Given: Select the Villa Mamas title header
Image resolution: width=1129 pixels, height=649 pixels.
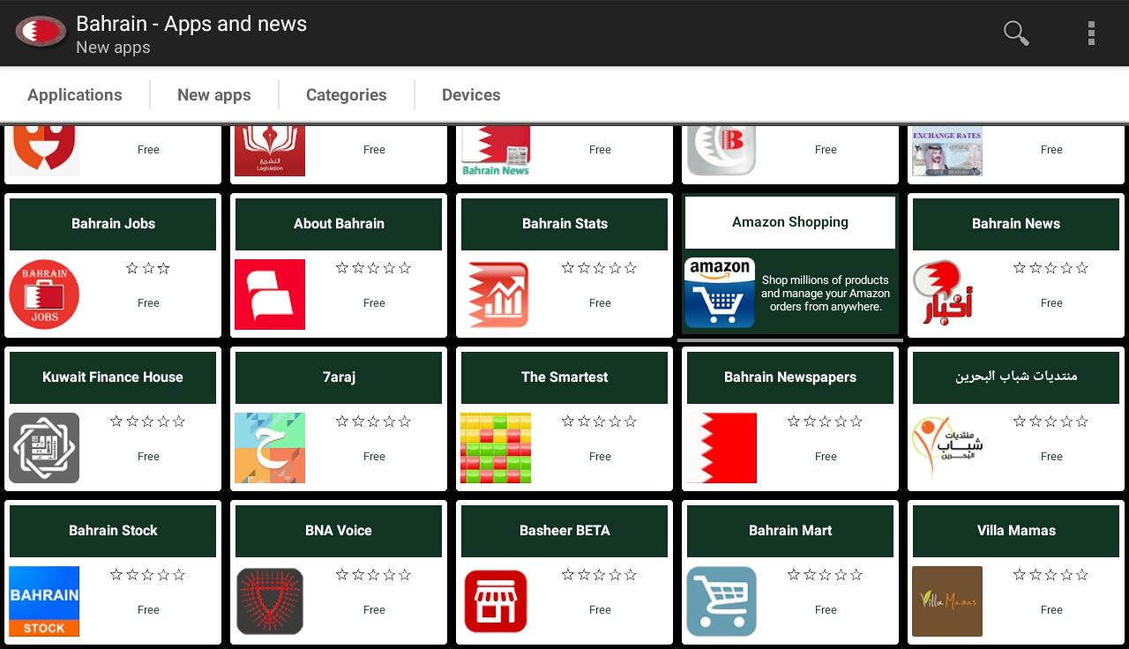Looking at the screenshot, I should pos(1016,531).
